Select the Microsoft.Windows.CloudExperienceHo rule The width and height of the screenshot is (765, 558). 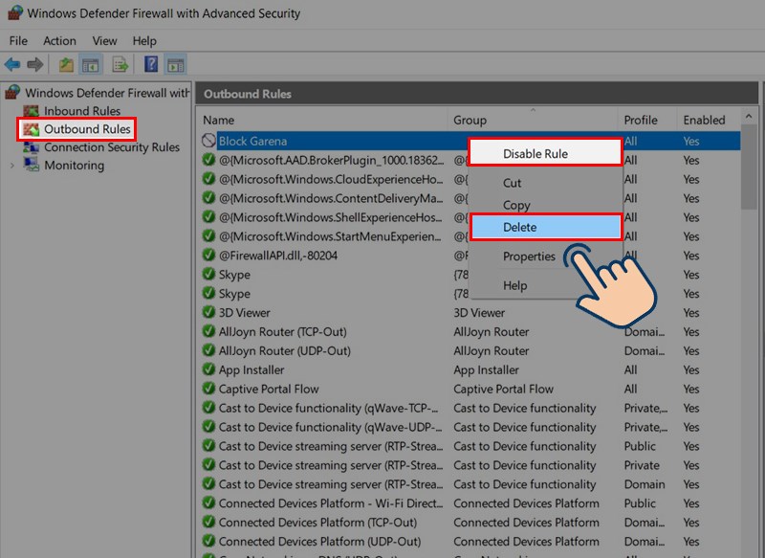coord(331,179)
